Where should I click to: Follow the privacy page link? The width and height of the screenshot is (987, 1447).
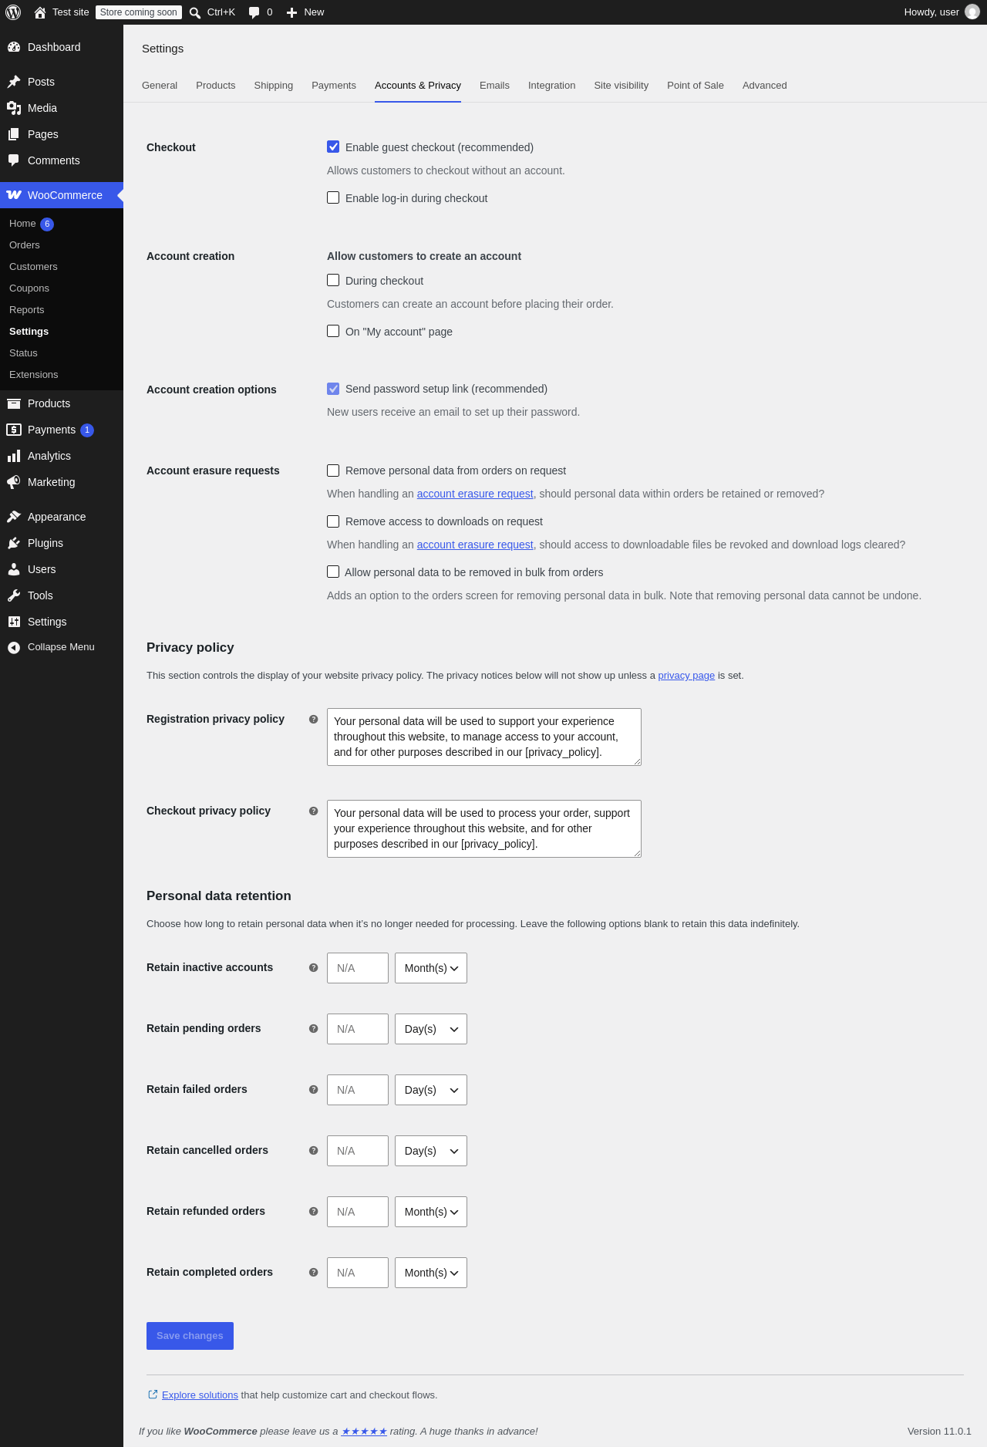(686, 675)
